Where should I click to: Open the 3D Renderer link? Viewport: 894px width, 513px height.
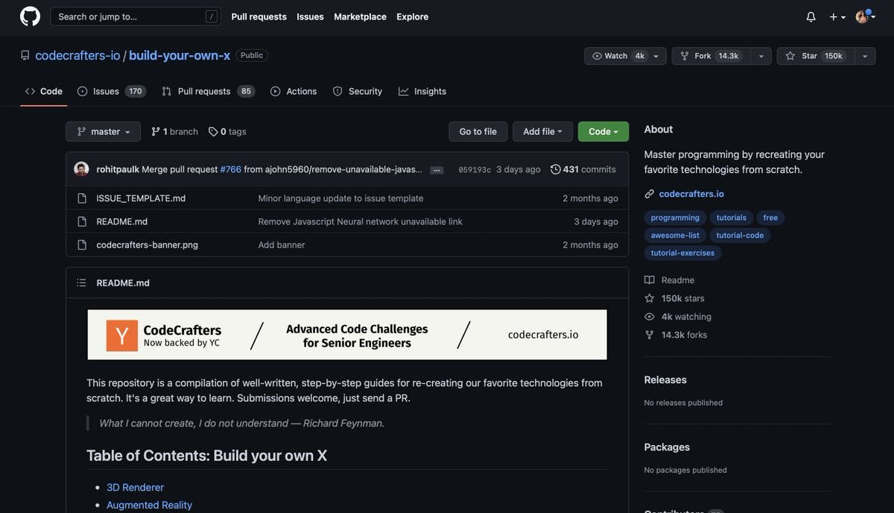click(135, 487)
